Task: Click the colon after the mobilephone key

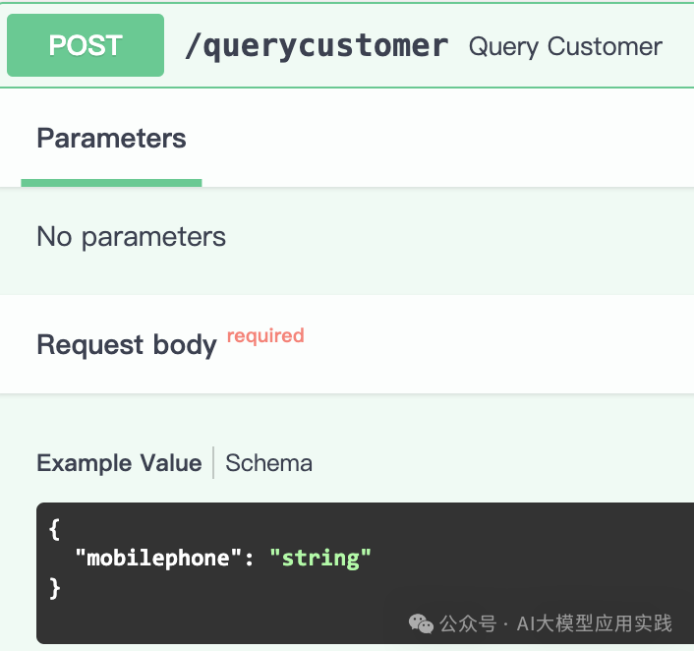Action: 249,559
